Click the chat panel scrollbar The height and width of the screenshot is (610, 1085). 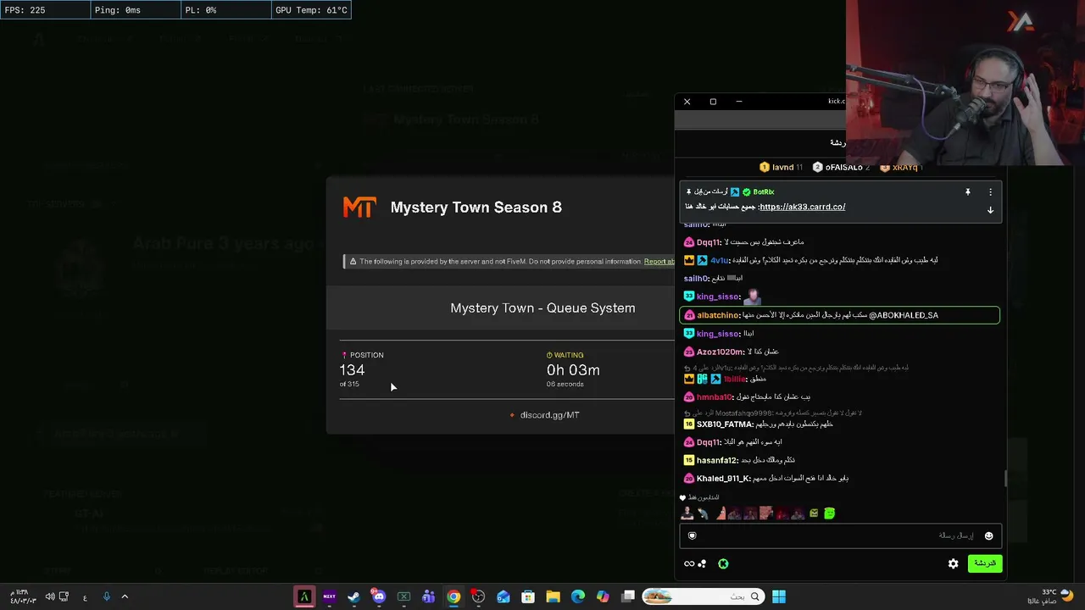[1006, 479]
